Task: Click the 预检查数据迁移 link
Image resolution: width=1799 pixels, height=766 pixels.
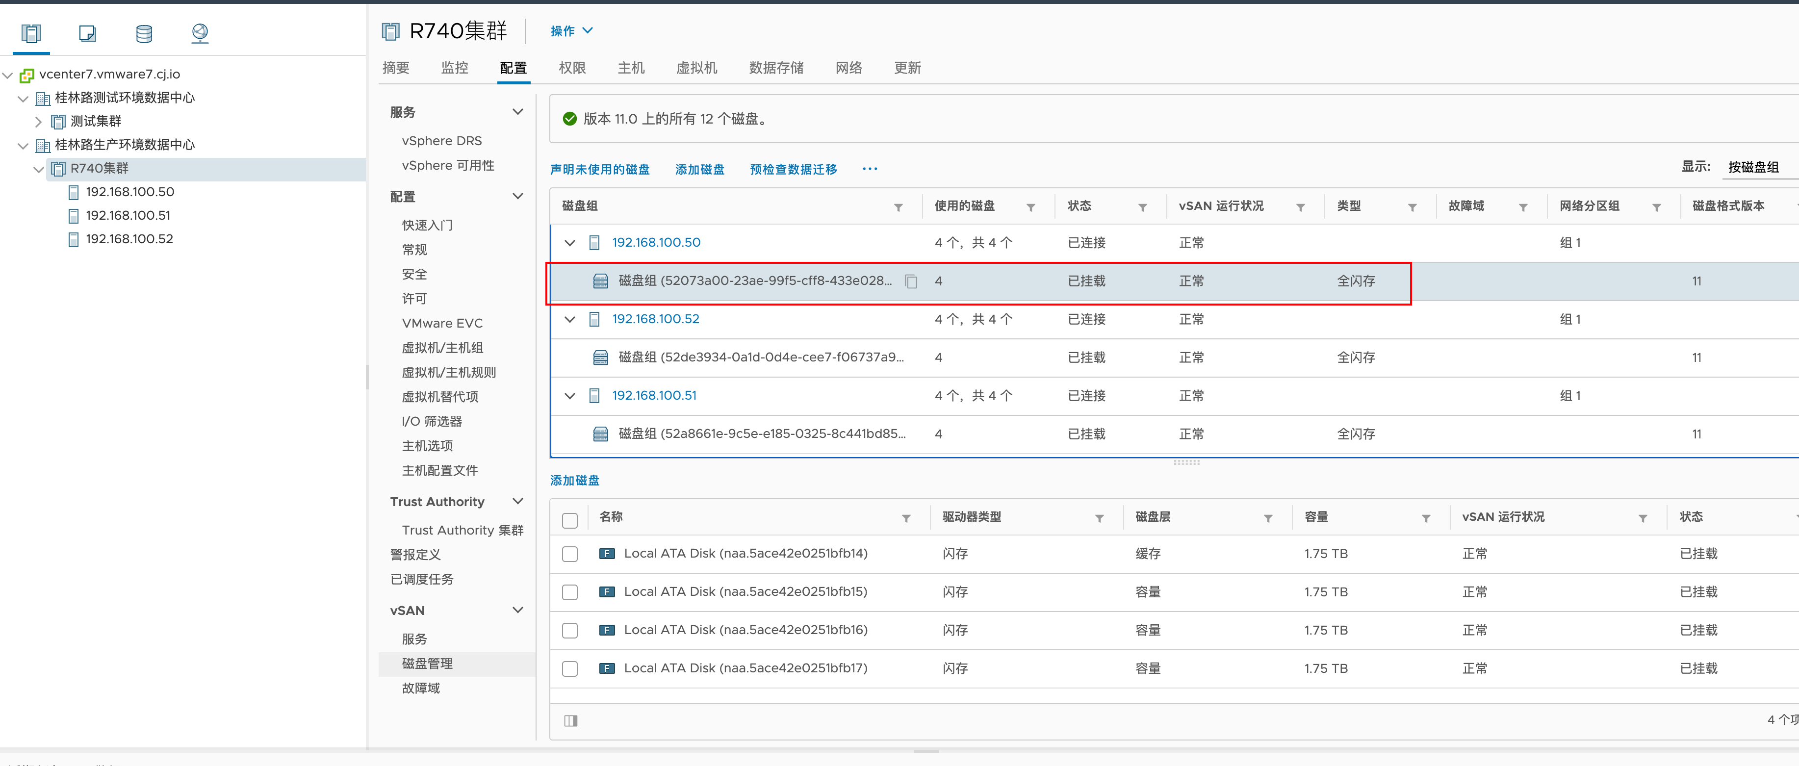Action: 793,169
